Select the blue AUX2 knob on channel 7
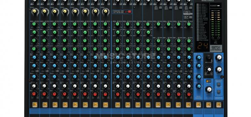The image size is (251, 117). pos(95,66)
